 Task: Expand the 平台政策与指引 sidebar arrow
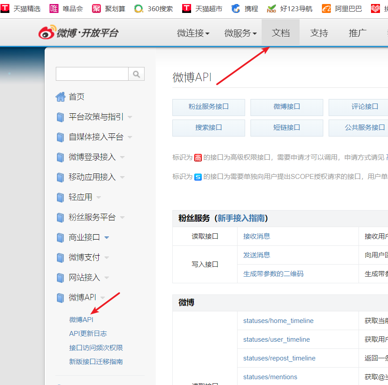tap(130, 117)
